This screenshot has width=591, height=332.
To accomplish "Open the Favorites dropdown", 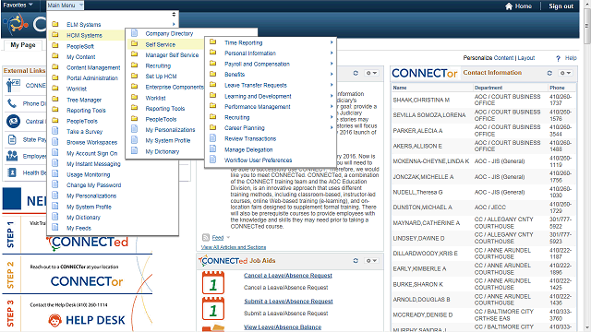I will click(x=18, y=5).
